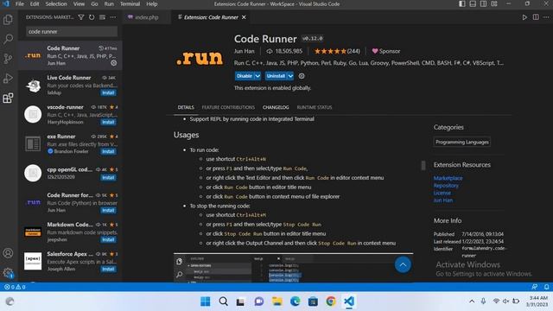Install vscode-runner extension
The height and width of the screenshot is (311, 553).
point(108,122)
